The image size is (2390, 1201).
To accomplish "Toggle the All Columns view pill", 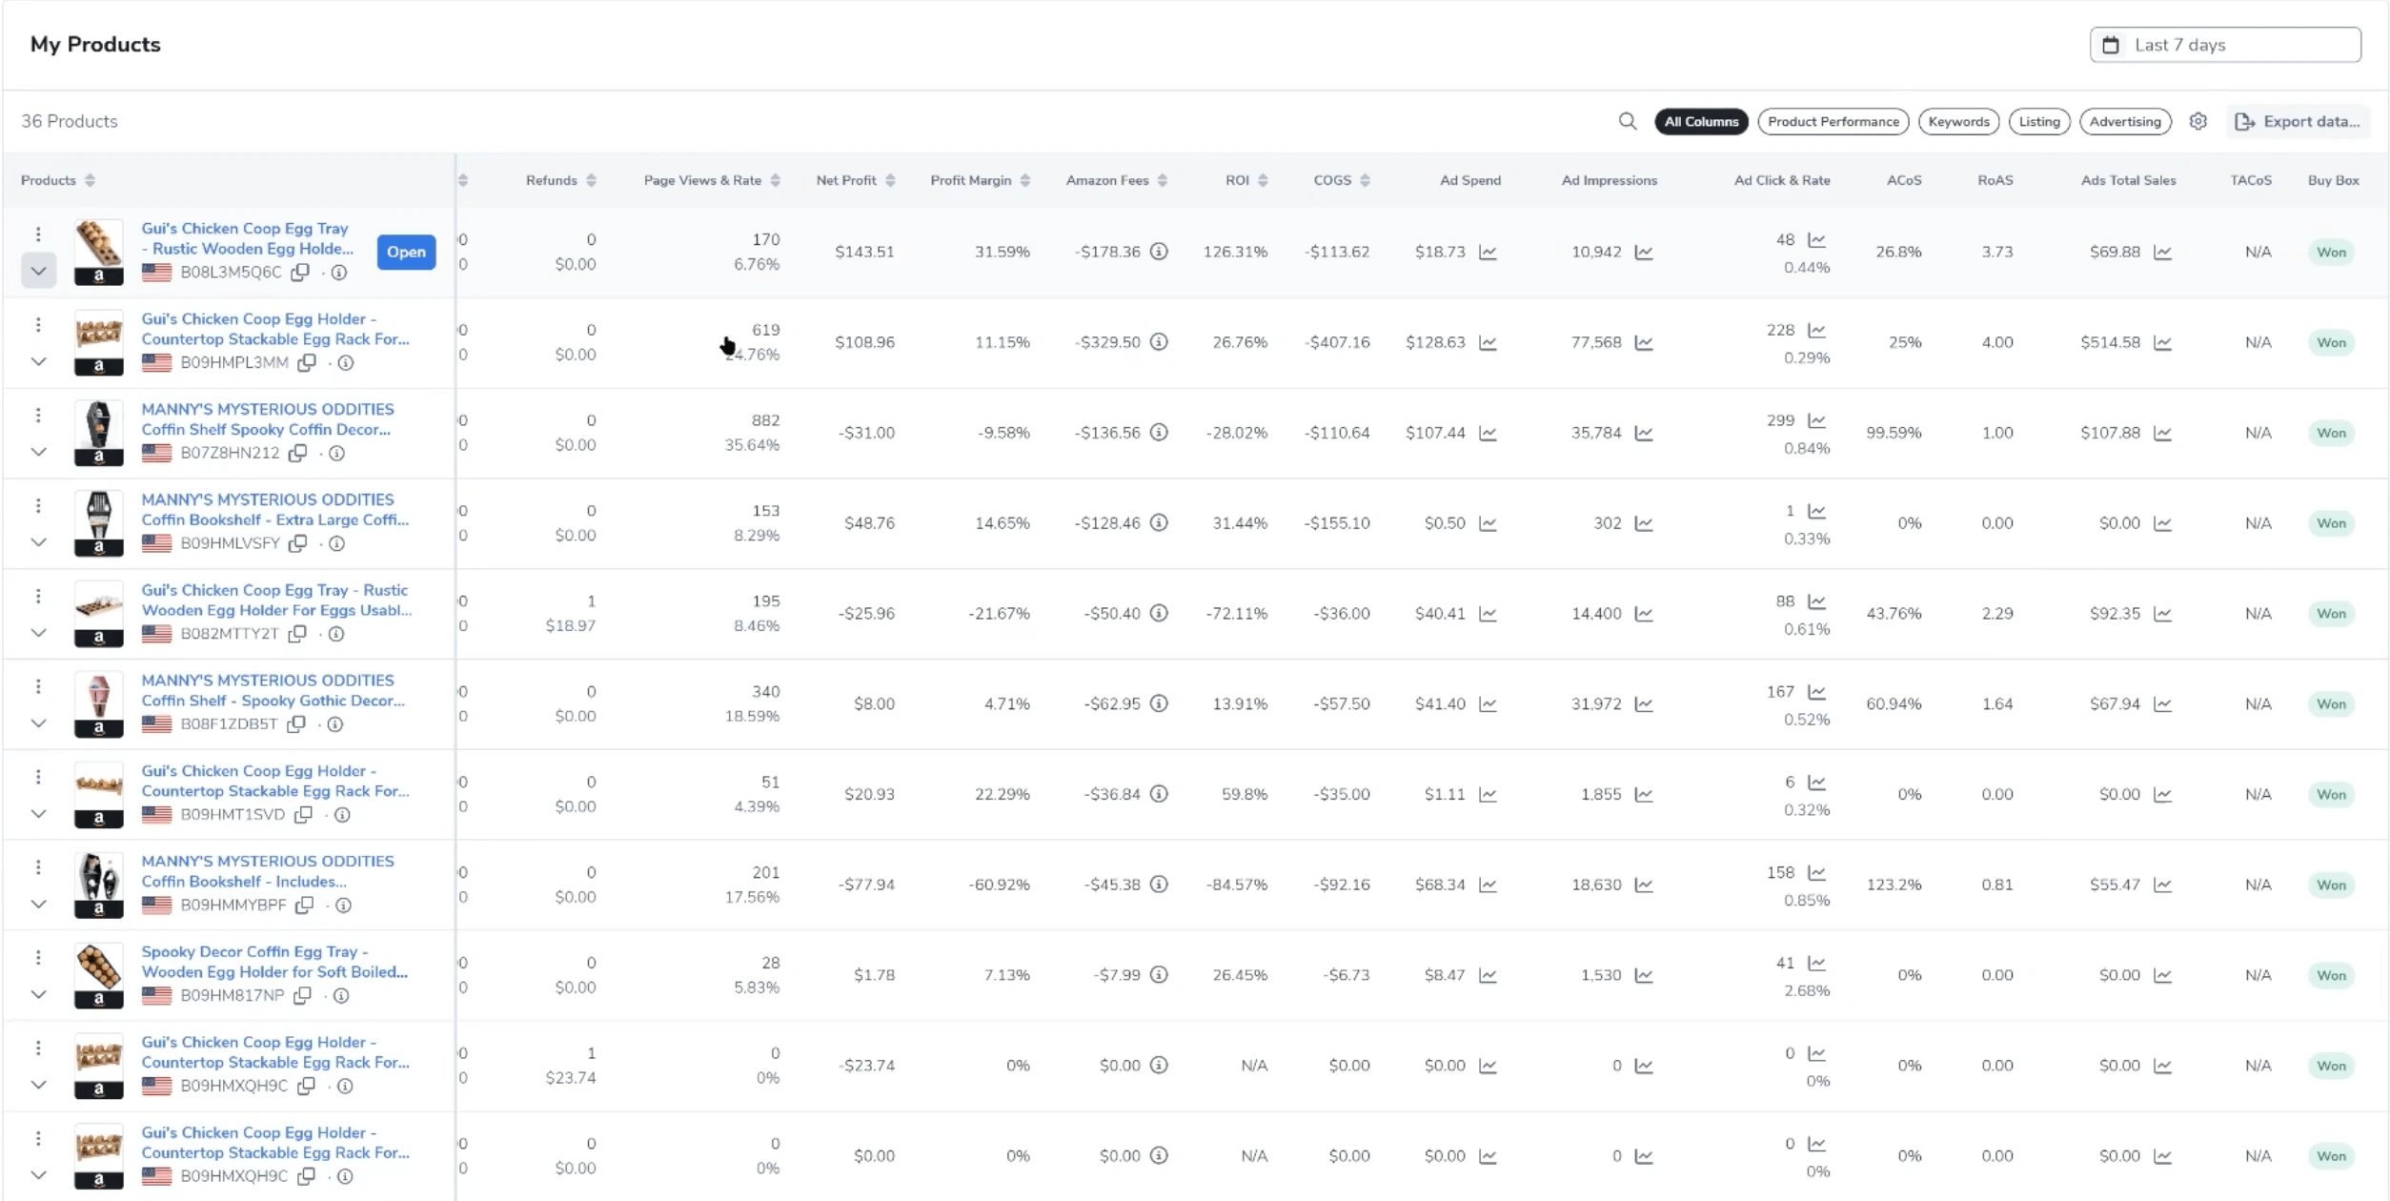I will pyautogui.click(x=1702, y=121).
